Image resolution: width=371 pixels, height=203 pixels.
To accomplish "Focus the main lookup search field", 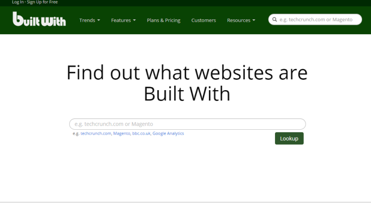I will (x=187, y=124).
